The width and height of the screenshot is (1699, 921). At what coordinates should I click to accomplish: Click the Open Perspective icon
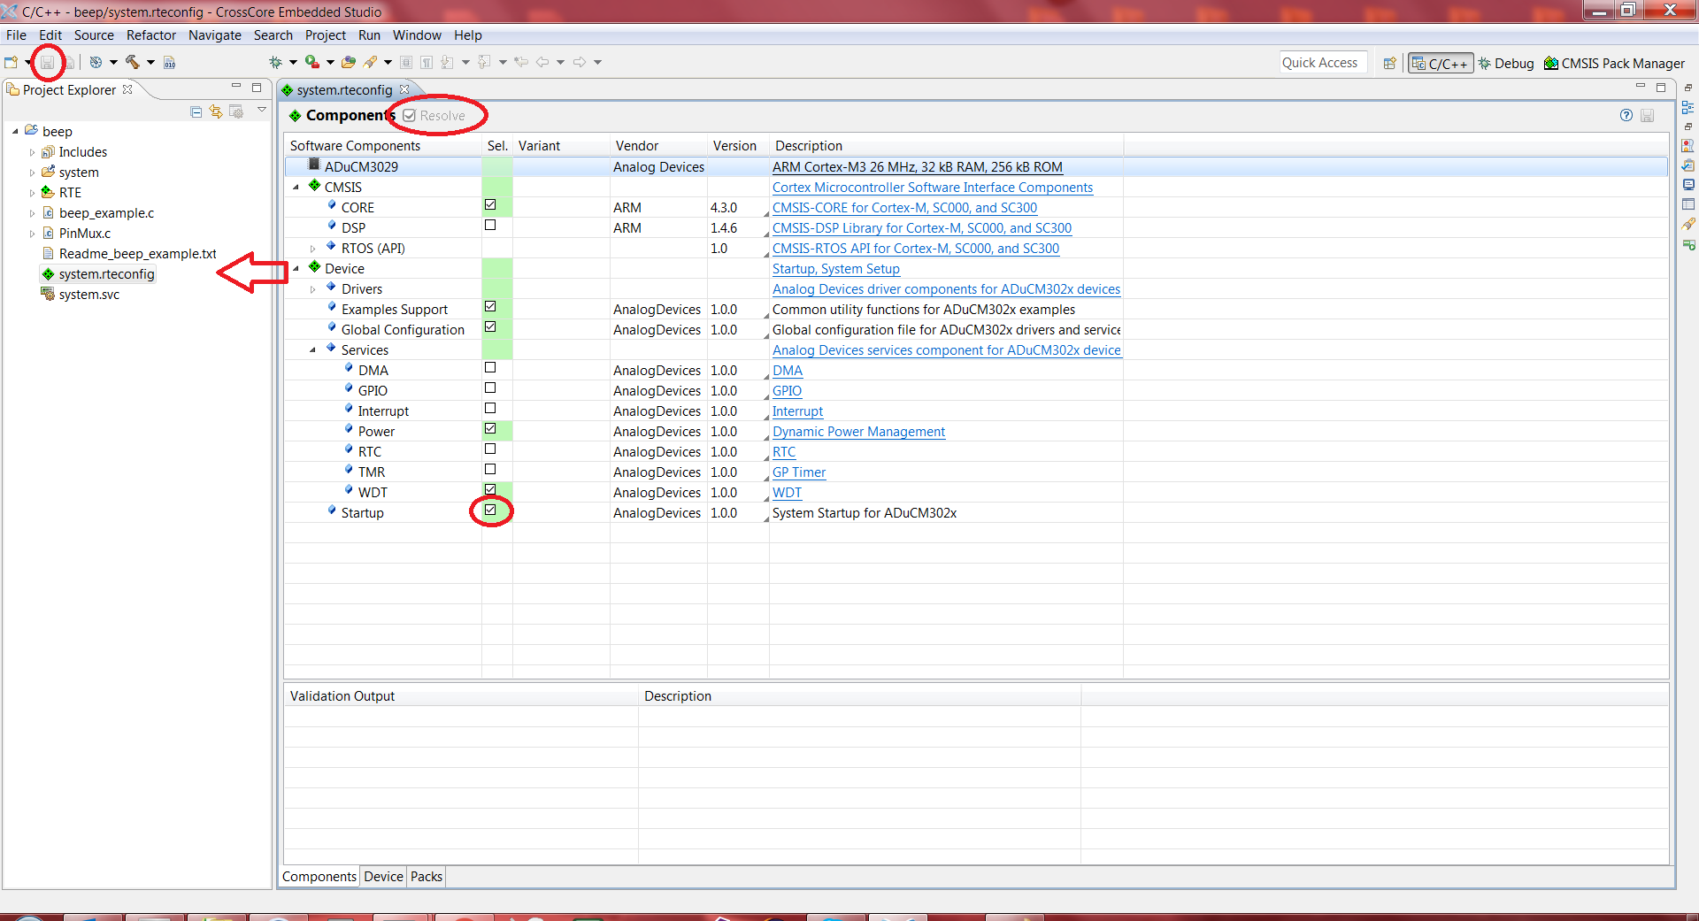(x=1389, y=63)
